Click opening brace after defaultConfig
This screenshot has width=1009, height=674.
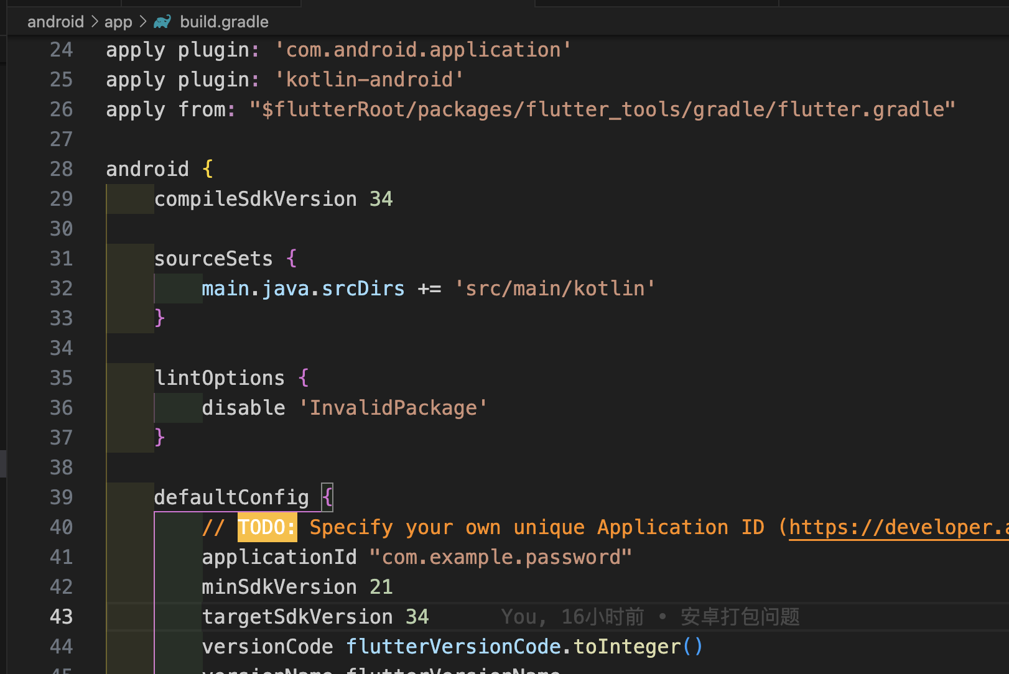(x=327, y=497)
